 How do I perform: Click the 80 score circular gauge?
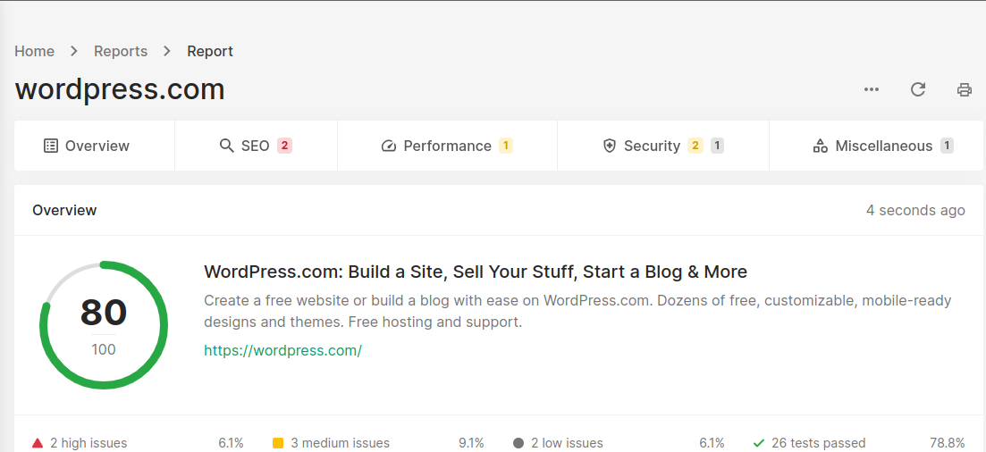coord(104,324)
